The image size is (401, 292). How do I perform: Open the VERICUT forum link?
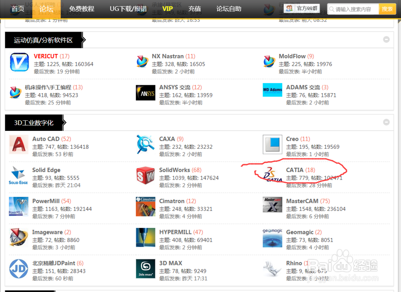[x=46, y=56]
